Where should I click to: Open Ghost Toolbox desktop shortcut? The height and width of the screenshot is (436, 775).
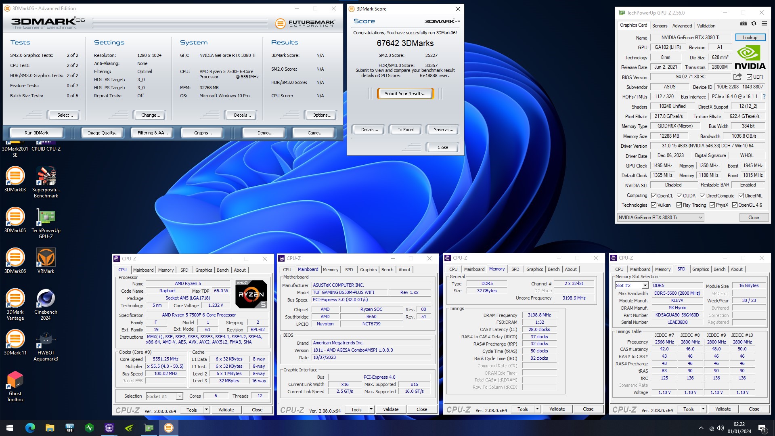point(15,386)
